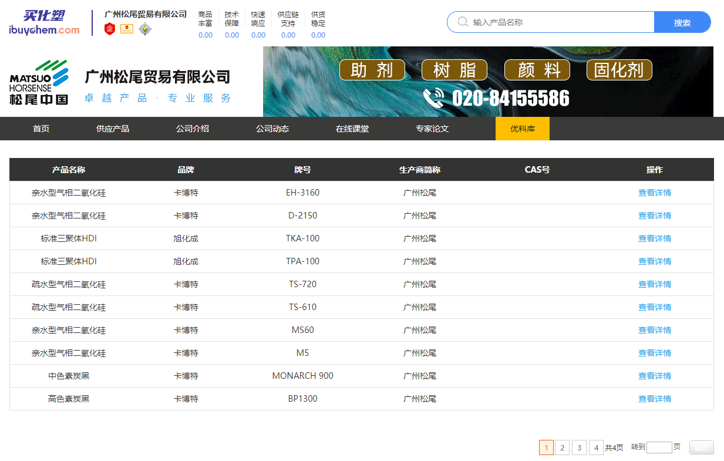Select the 颜料 category on the banner

click(537, 70)
